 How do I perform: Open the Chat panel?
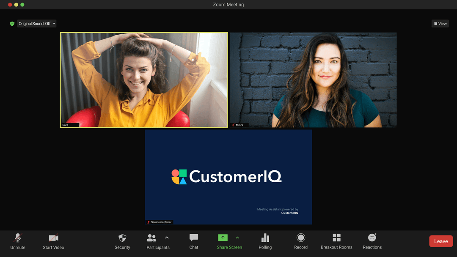click(193, 241)
